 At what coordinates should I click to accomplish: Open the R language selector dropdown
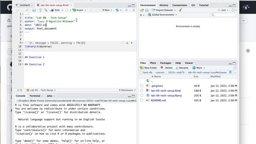coord(142,15)
